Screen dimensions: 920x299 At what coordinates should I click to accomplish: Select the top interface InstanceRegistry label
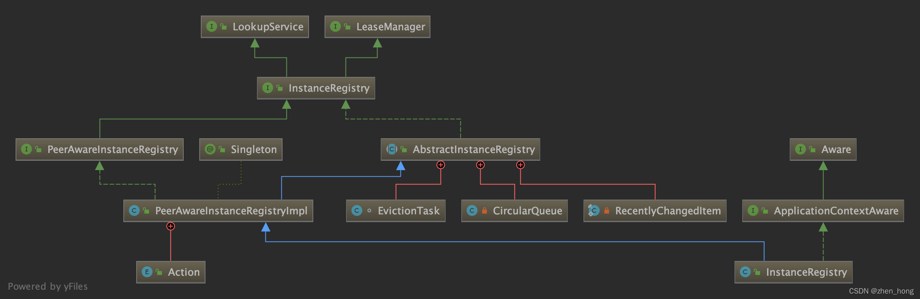[329, 88]
